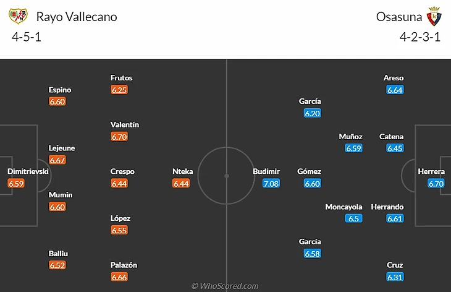Click Cruz's 6.31 rating badge
451x292 pixels.
point(395,277)
